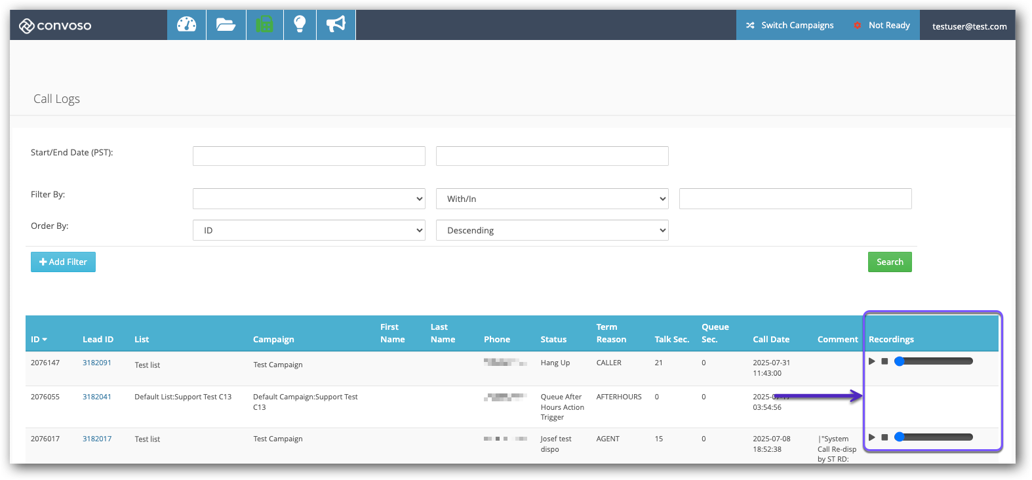Click the Convoso logo
Viewport: 1032px width, 480px height.
(55, 26)
